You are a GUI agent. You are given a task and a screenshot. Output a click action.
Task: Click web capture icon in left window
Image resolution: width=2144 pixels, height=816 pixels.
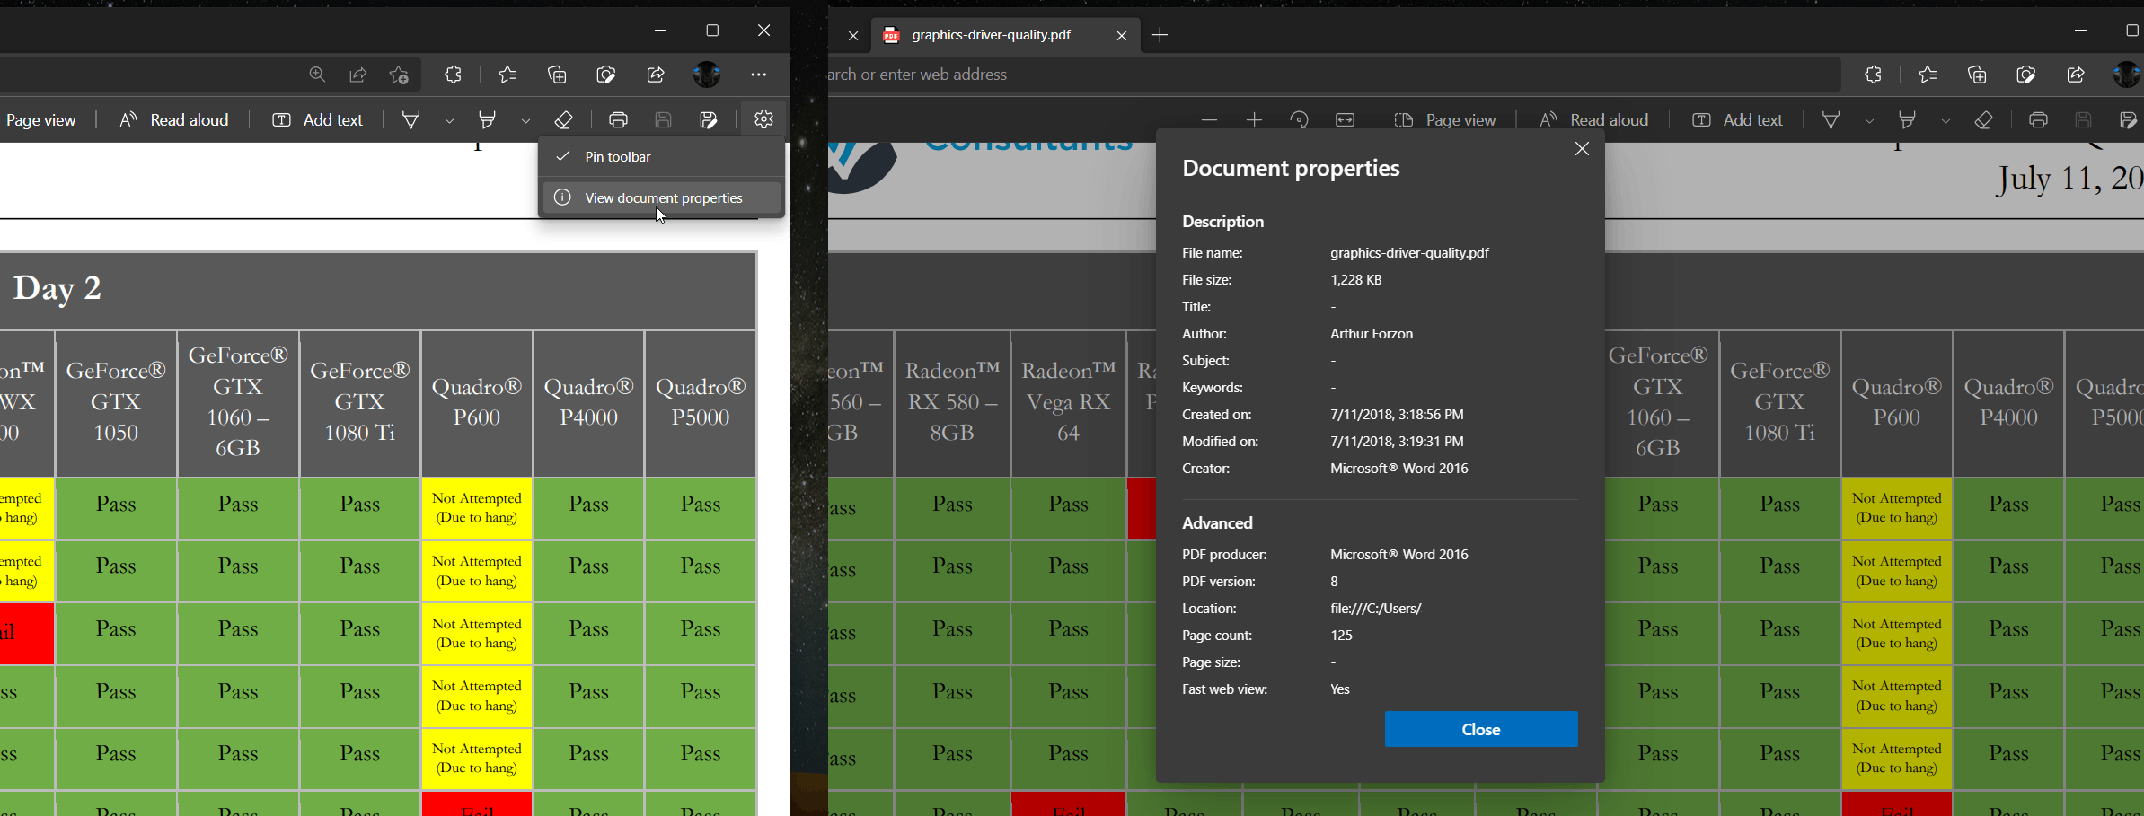click(x=606, y=75)
